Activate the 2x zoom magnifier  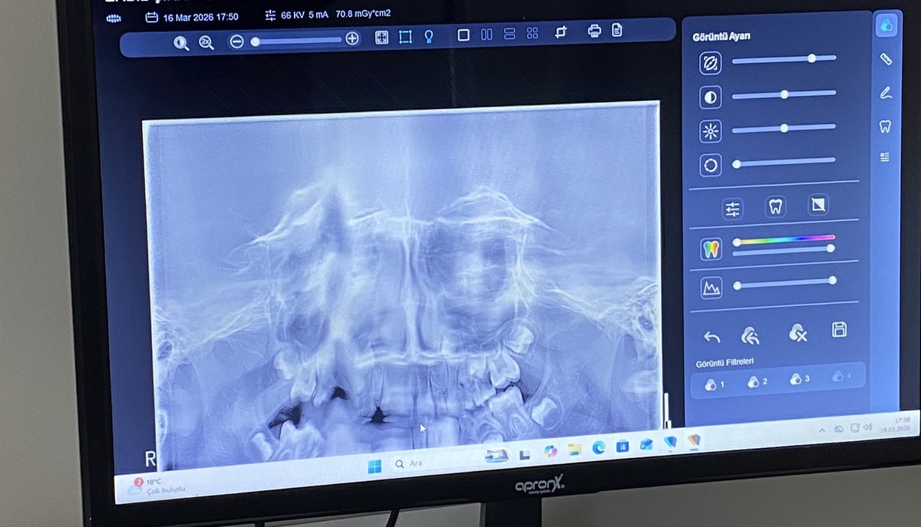(206, 42)
